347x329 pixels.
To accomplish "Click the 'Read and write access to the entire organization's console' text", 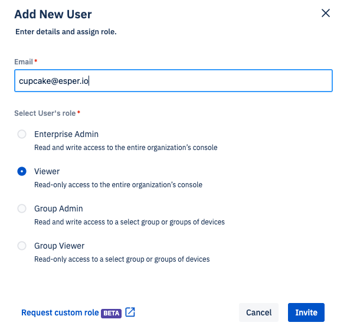I will [x=126, y=148].
